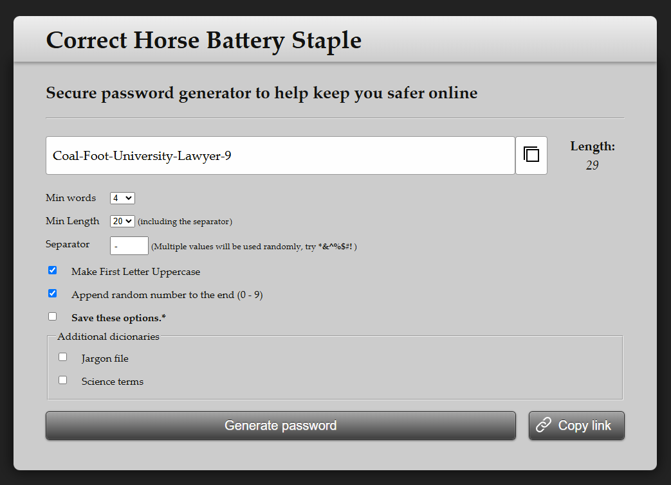Click the 'Secure password generator' subtitle

click(261, 94)
